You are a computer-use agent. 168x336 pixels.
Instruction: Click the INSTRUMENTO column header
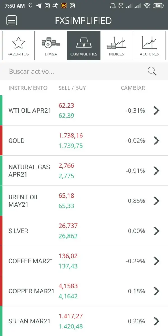click(28, 88)
